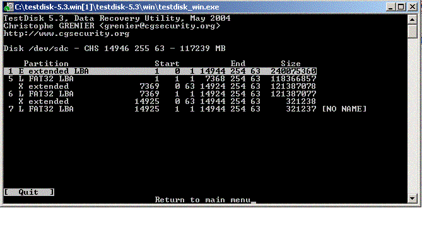Click the vertical scrollbar thumb
Screen dimensions: 422x242
[412, 31]
